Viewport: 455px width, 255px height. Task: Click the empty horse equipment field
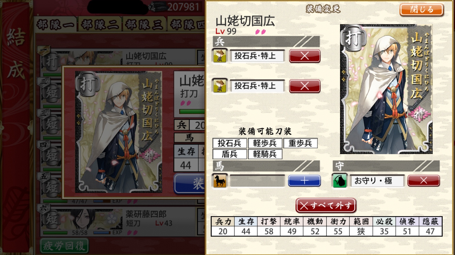(x=257, y=181)
